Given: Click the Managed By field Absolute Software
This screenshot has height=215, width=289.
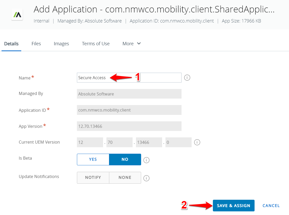Looking at the screenshot, I should [129, 94].
